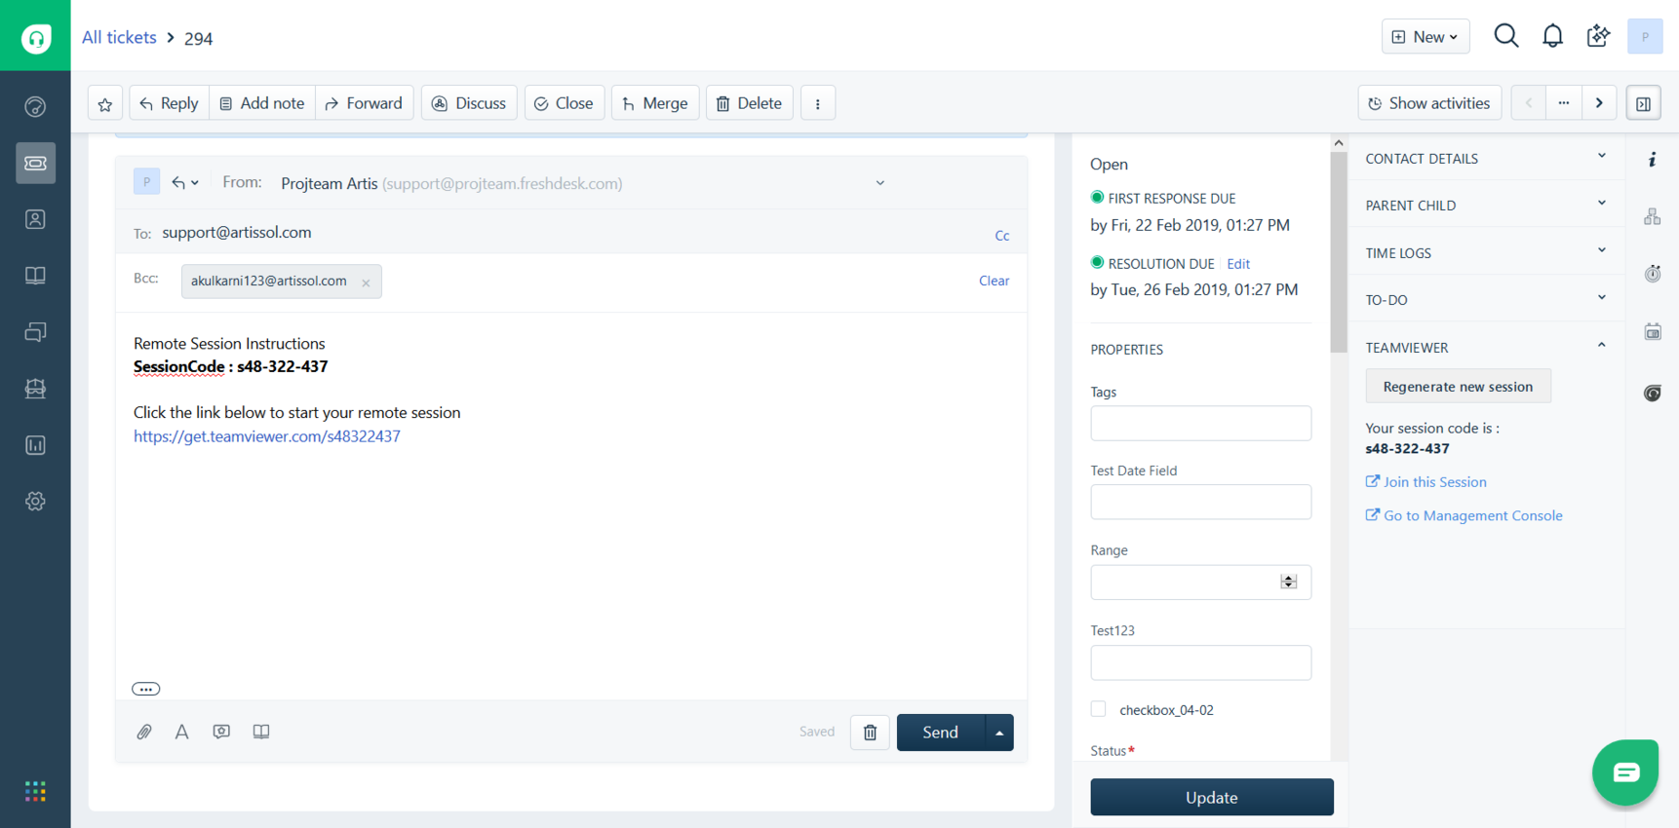Go to the previous ticket
Image resolution: width=1679 pixels, height=828 pixels.
tap(1528, 103)
